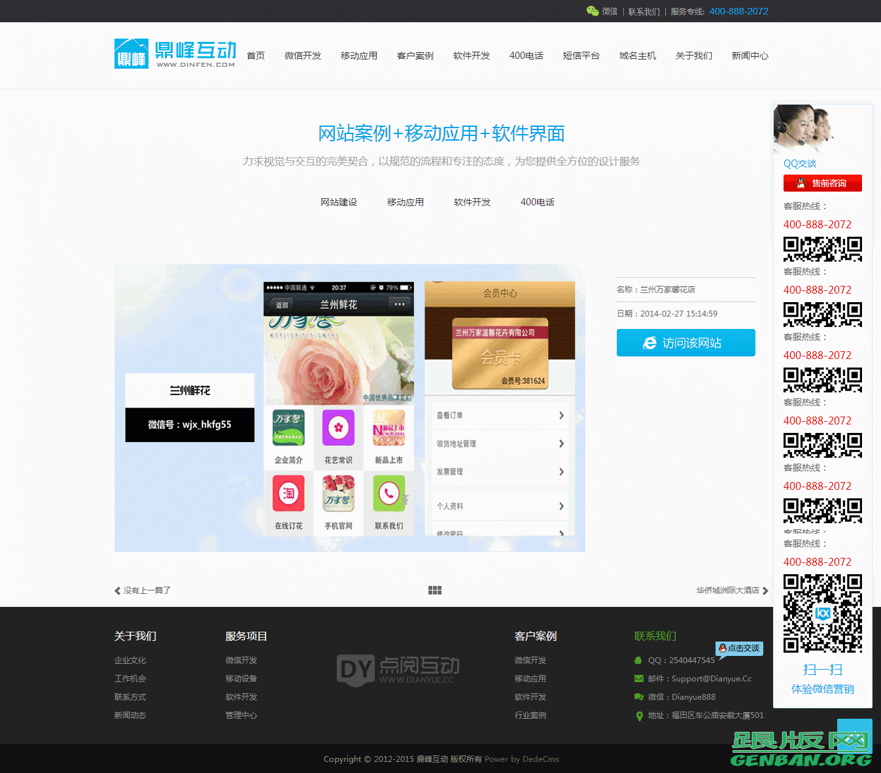881x773 pixels.
Task: Open the 客户案例 navigation menu item
Action: click(415, 56)
